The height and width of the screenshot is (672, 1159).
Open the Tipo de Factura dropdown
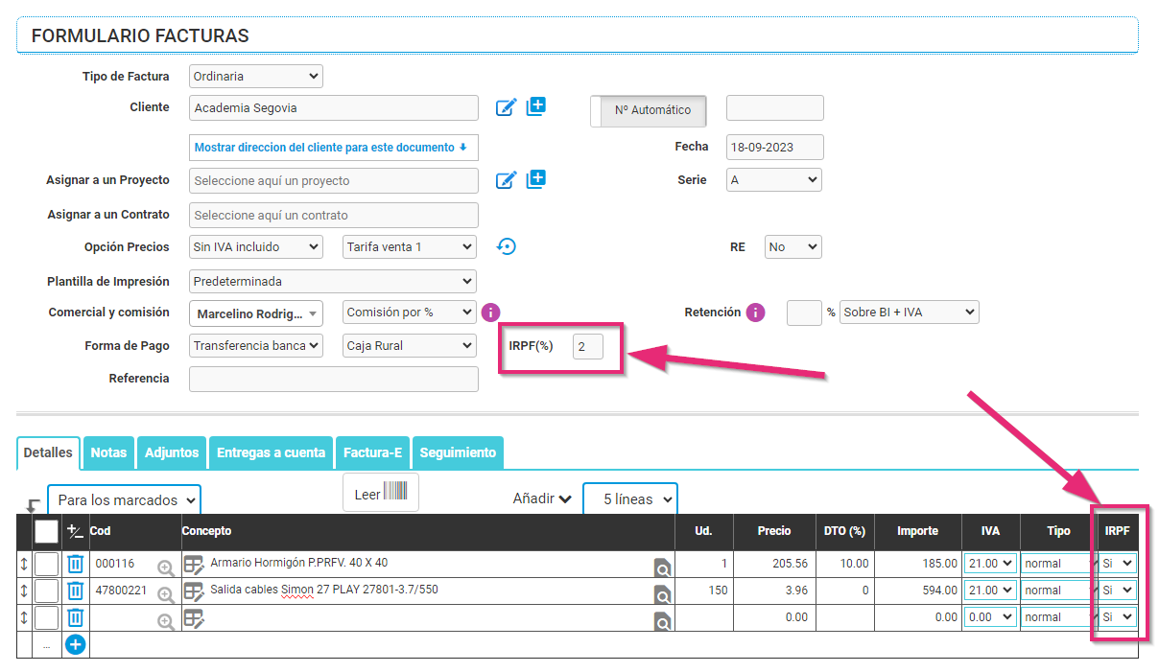pyautogui.click(x=256, y=76)
